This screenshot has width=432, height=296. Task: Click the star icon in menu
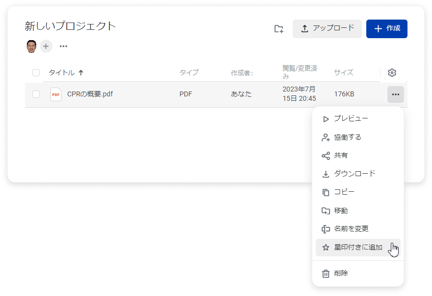pyautogui.click(x=326, y=248)
